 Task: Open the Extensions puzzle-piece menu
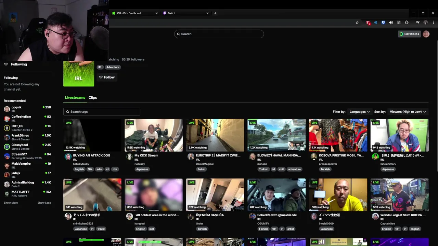(407, 23)
